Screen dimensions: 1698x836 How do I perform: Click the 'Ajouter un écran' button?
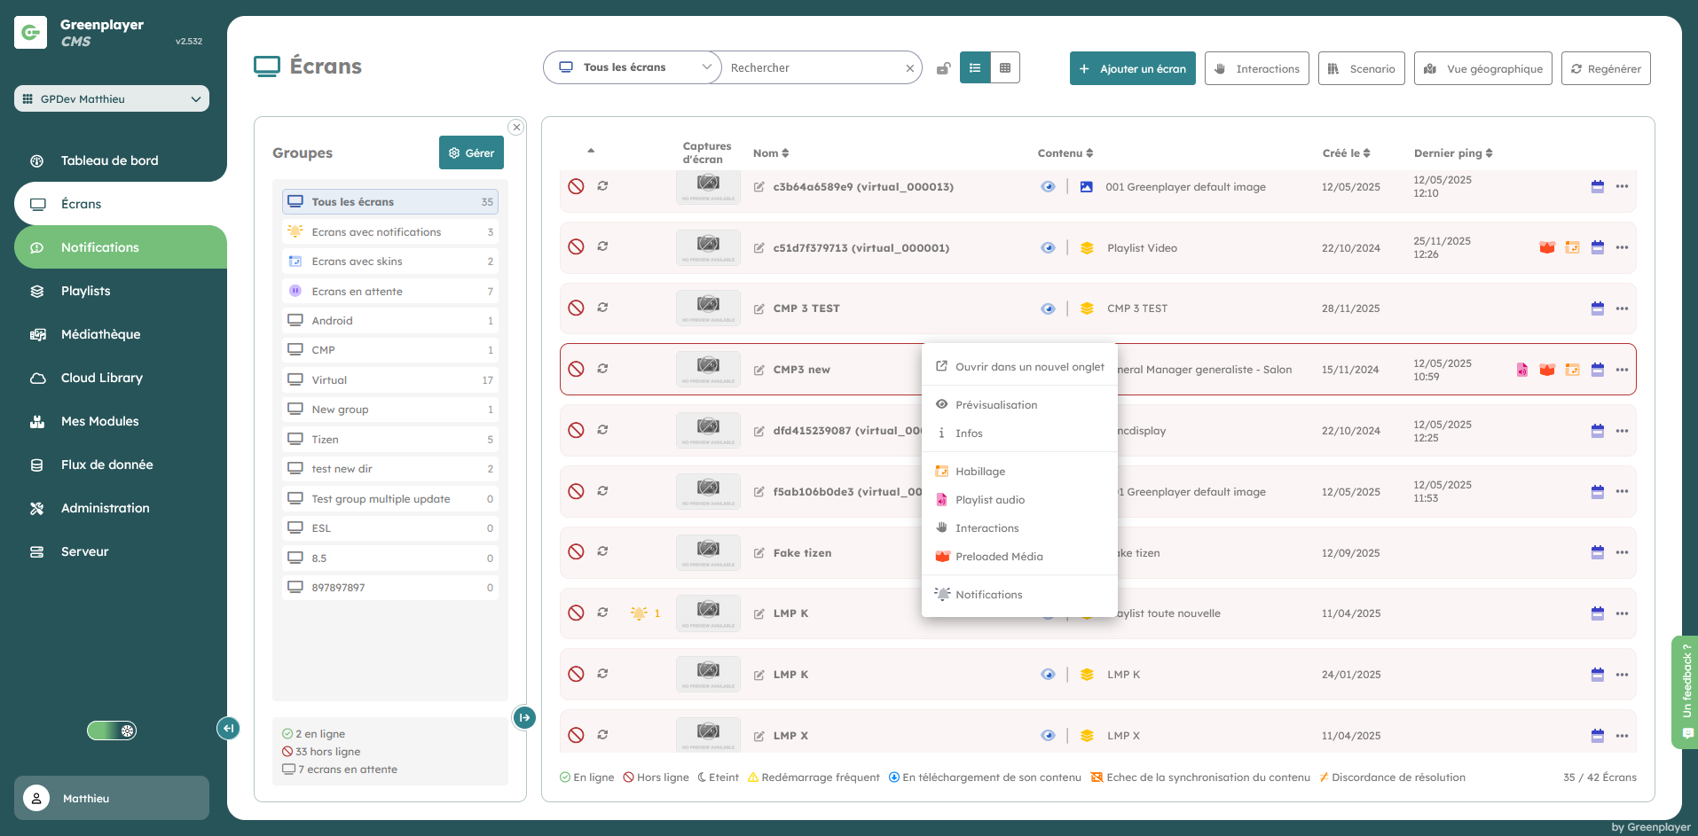tap(1132, 68)
